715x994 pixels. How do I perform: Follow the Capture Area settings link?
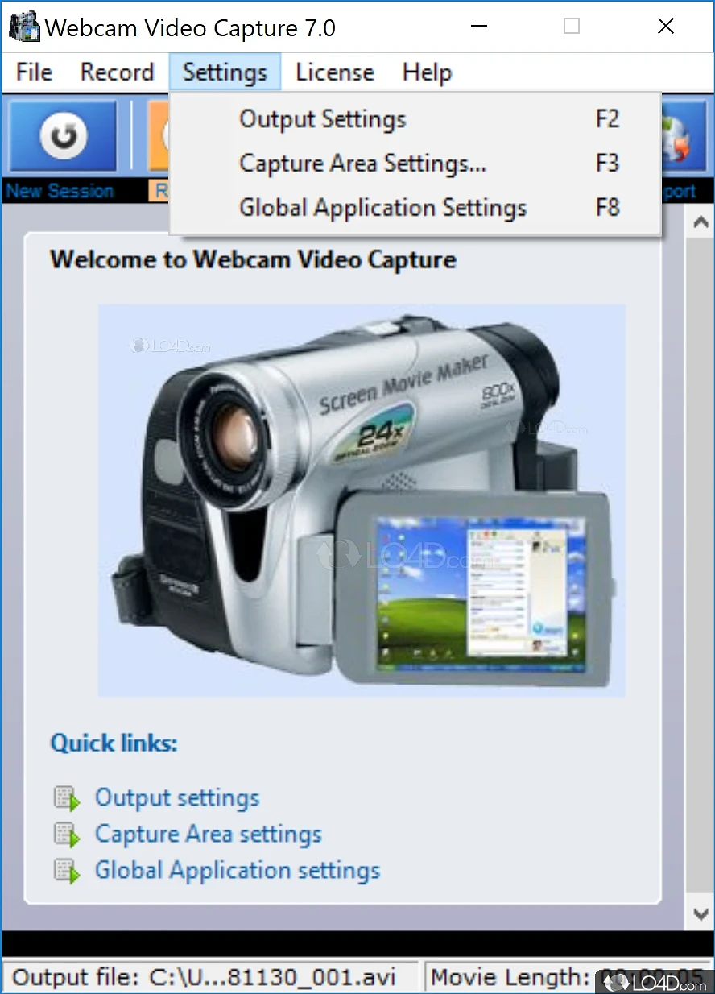pyautogui.click(x=208, y=834)
